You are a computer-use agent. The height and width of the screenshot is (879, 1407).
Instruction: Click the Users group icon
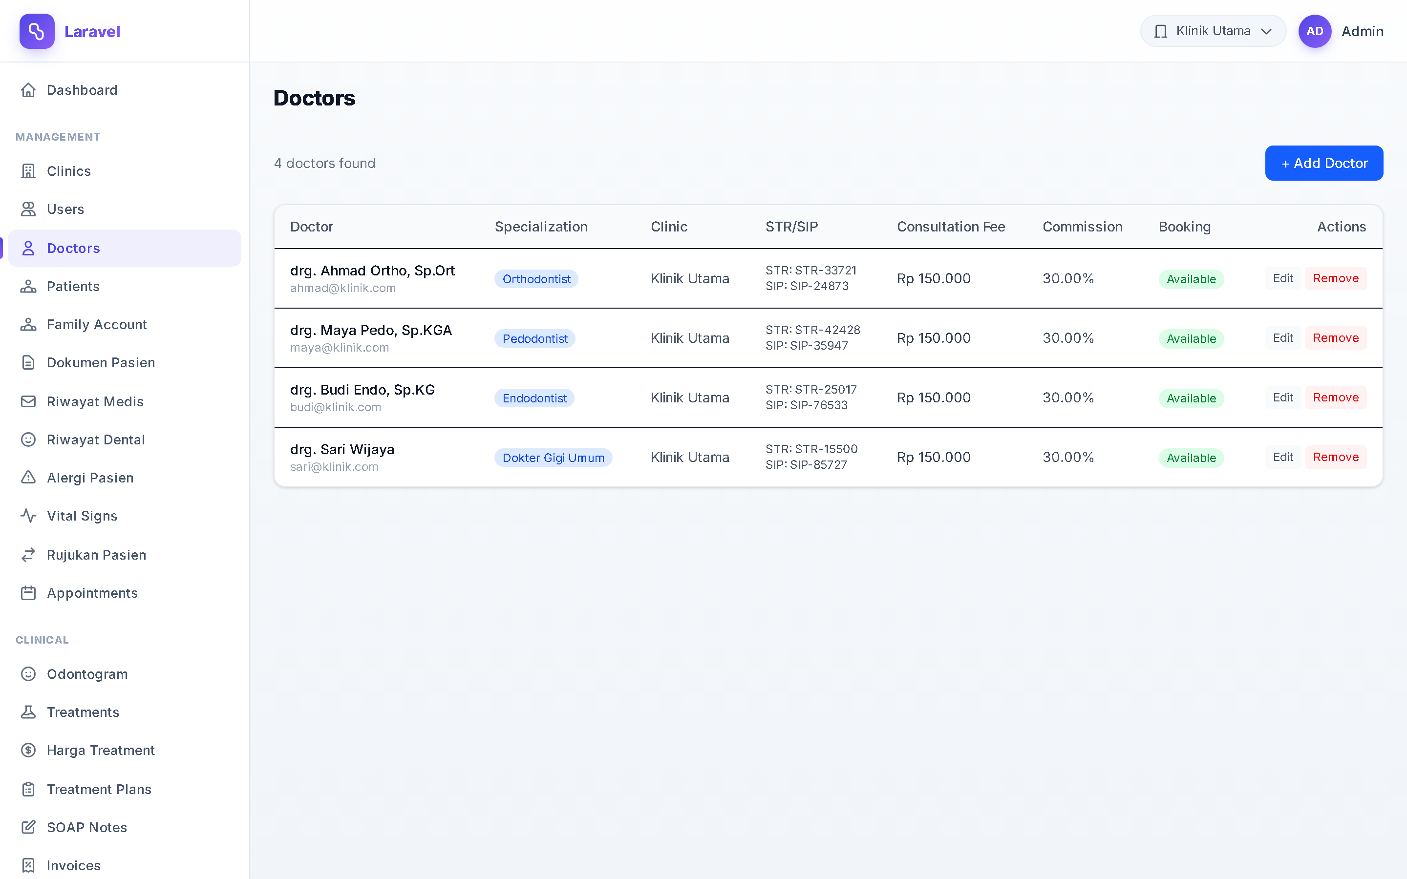28,209
